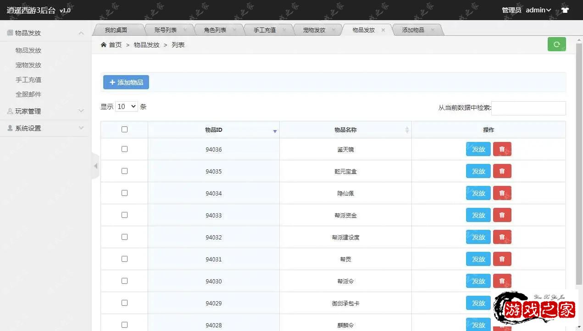Click the 添加物品 button

(126, 82)
